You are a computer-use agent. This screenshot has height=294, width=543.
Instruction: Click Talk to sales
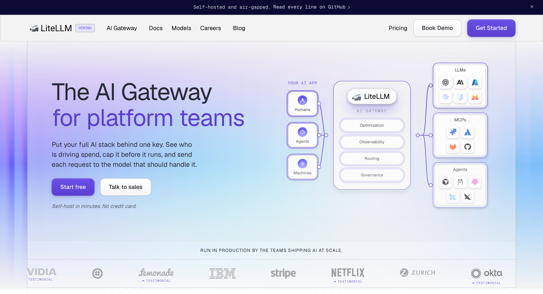125,187
